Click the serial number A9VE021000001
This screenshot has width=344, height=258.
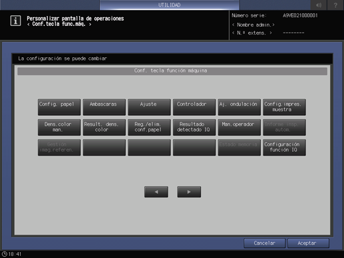[x=300, y=15]
